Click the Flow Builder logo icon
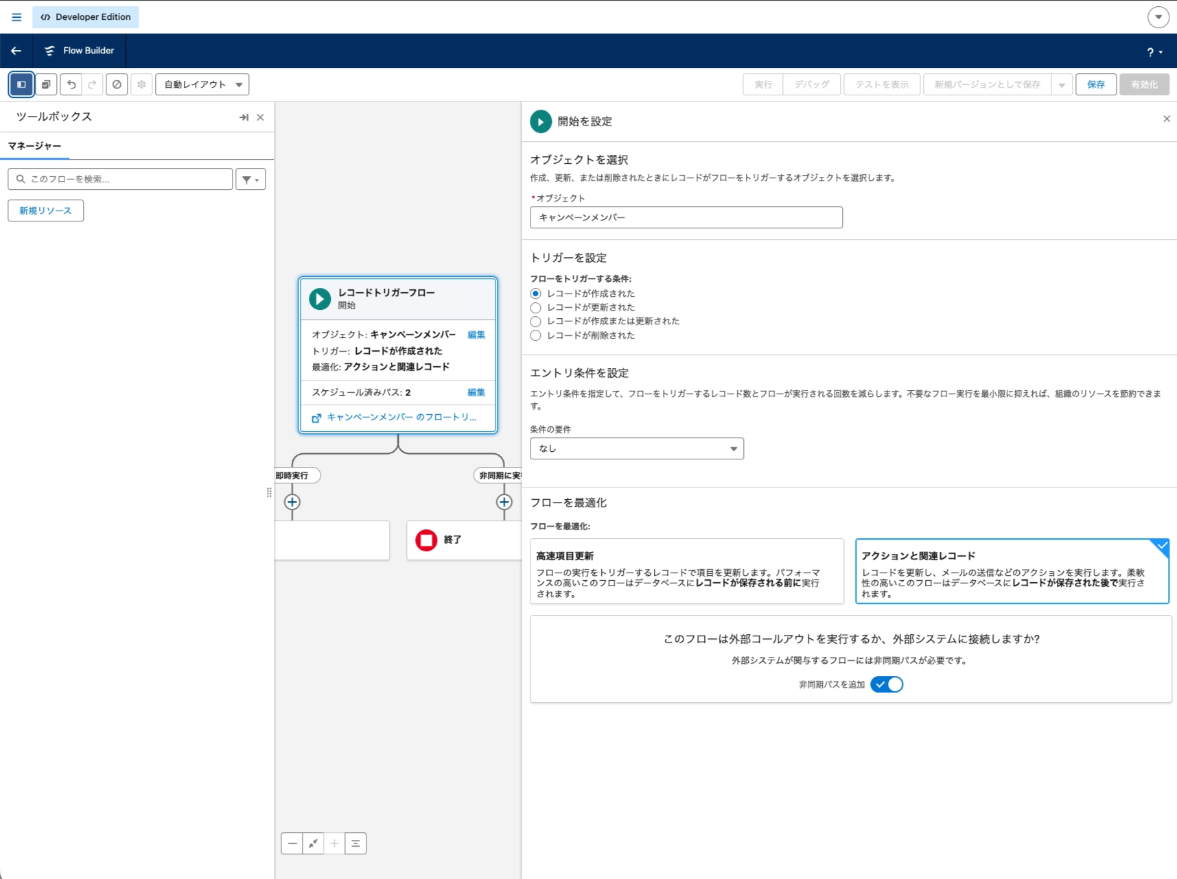The width and height of the screenshot is (1177, 879). coord(49,51)
